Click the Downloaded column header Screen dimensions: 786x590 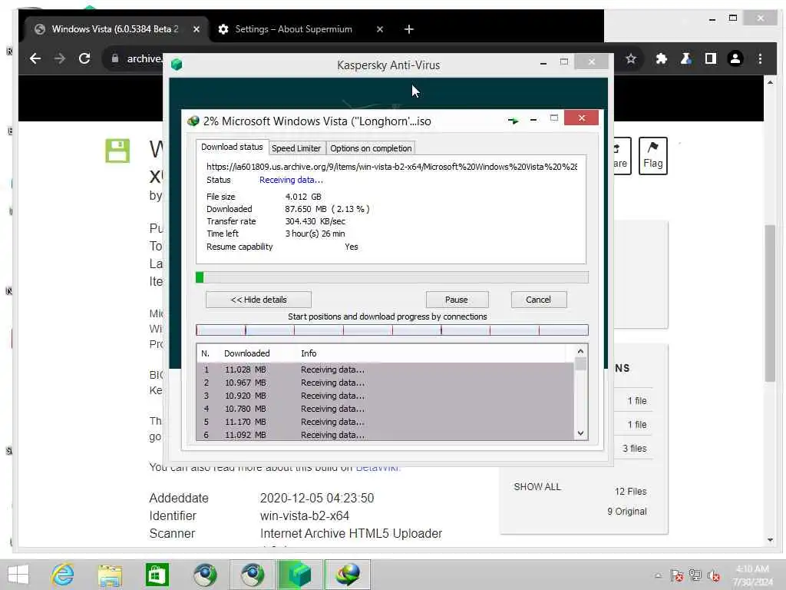pos(246,353)
